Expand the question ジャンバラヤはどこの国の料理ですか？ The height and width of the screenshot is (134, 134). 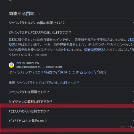pos(71,23)
